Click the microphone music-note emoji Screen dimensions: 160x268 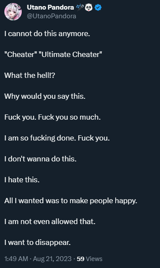click(x=80, y=7)
